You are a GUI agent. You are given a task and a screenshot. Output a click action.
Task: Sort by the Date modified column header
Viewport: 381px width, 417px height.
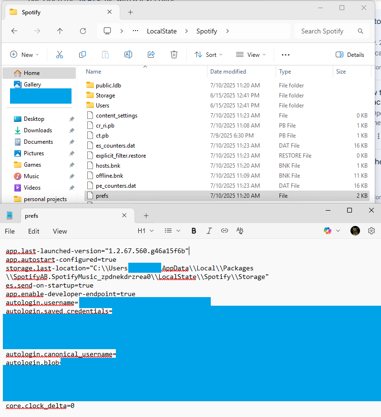[x=242, y=72]
